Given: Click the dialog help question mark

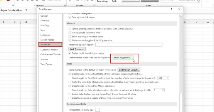Looking at the screenshot, I should 171,9.
